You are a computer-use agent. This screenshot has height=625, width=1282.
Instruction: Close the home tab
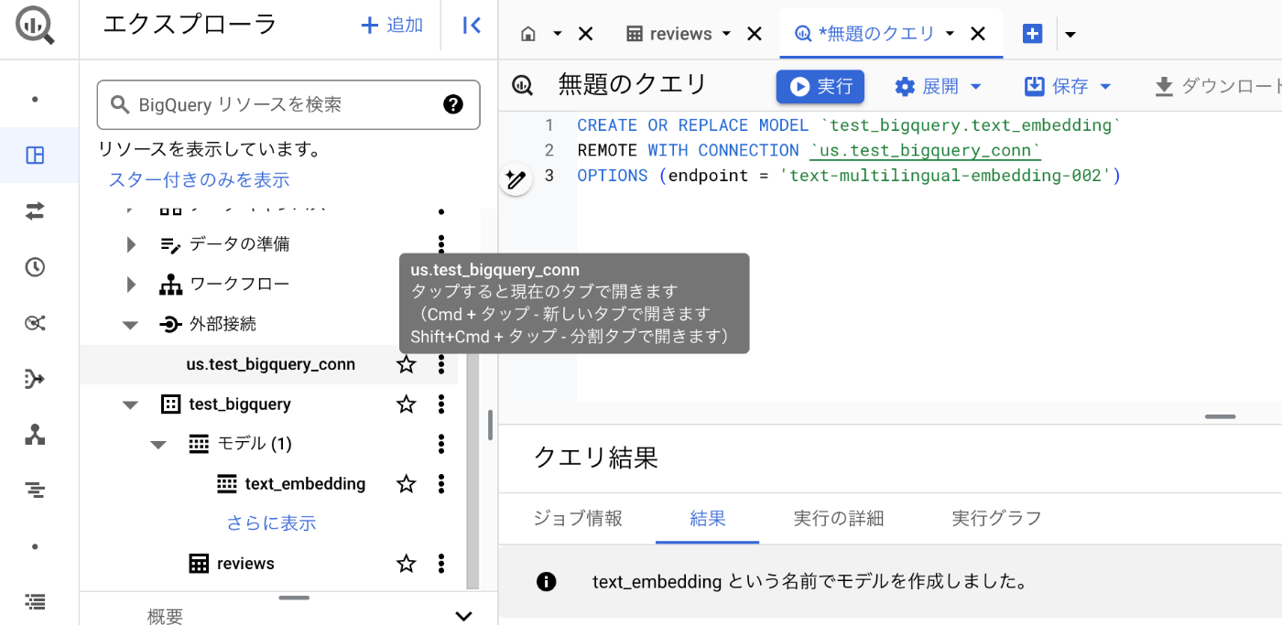(586, 34)
